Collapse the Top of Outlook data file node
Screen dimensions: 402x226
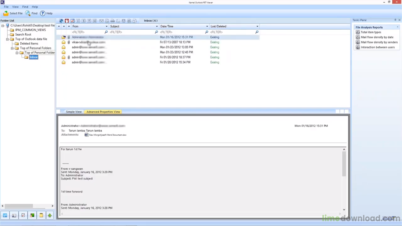[x=8, y=39]
